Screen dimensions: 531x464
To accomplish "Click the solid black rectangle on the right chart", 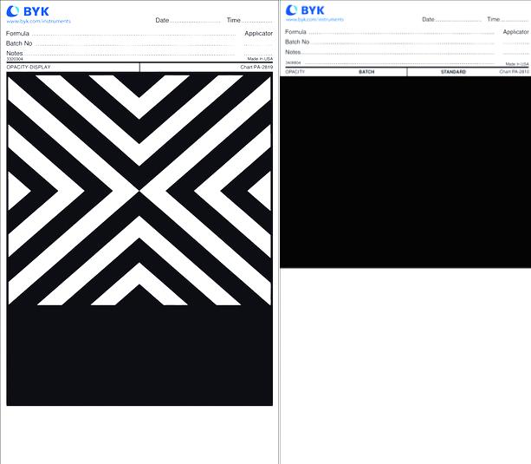I will pos(405,172).
